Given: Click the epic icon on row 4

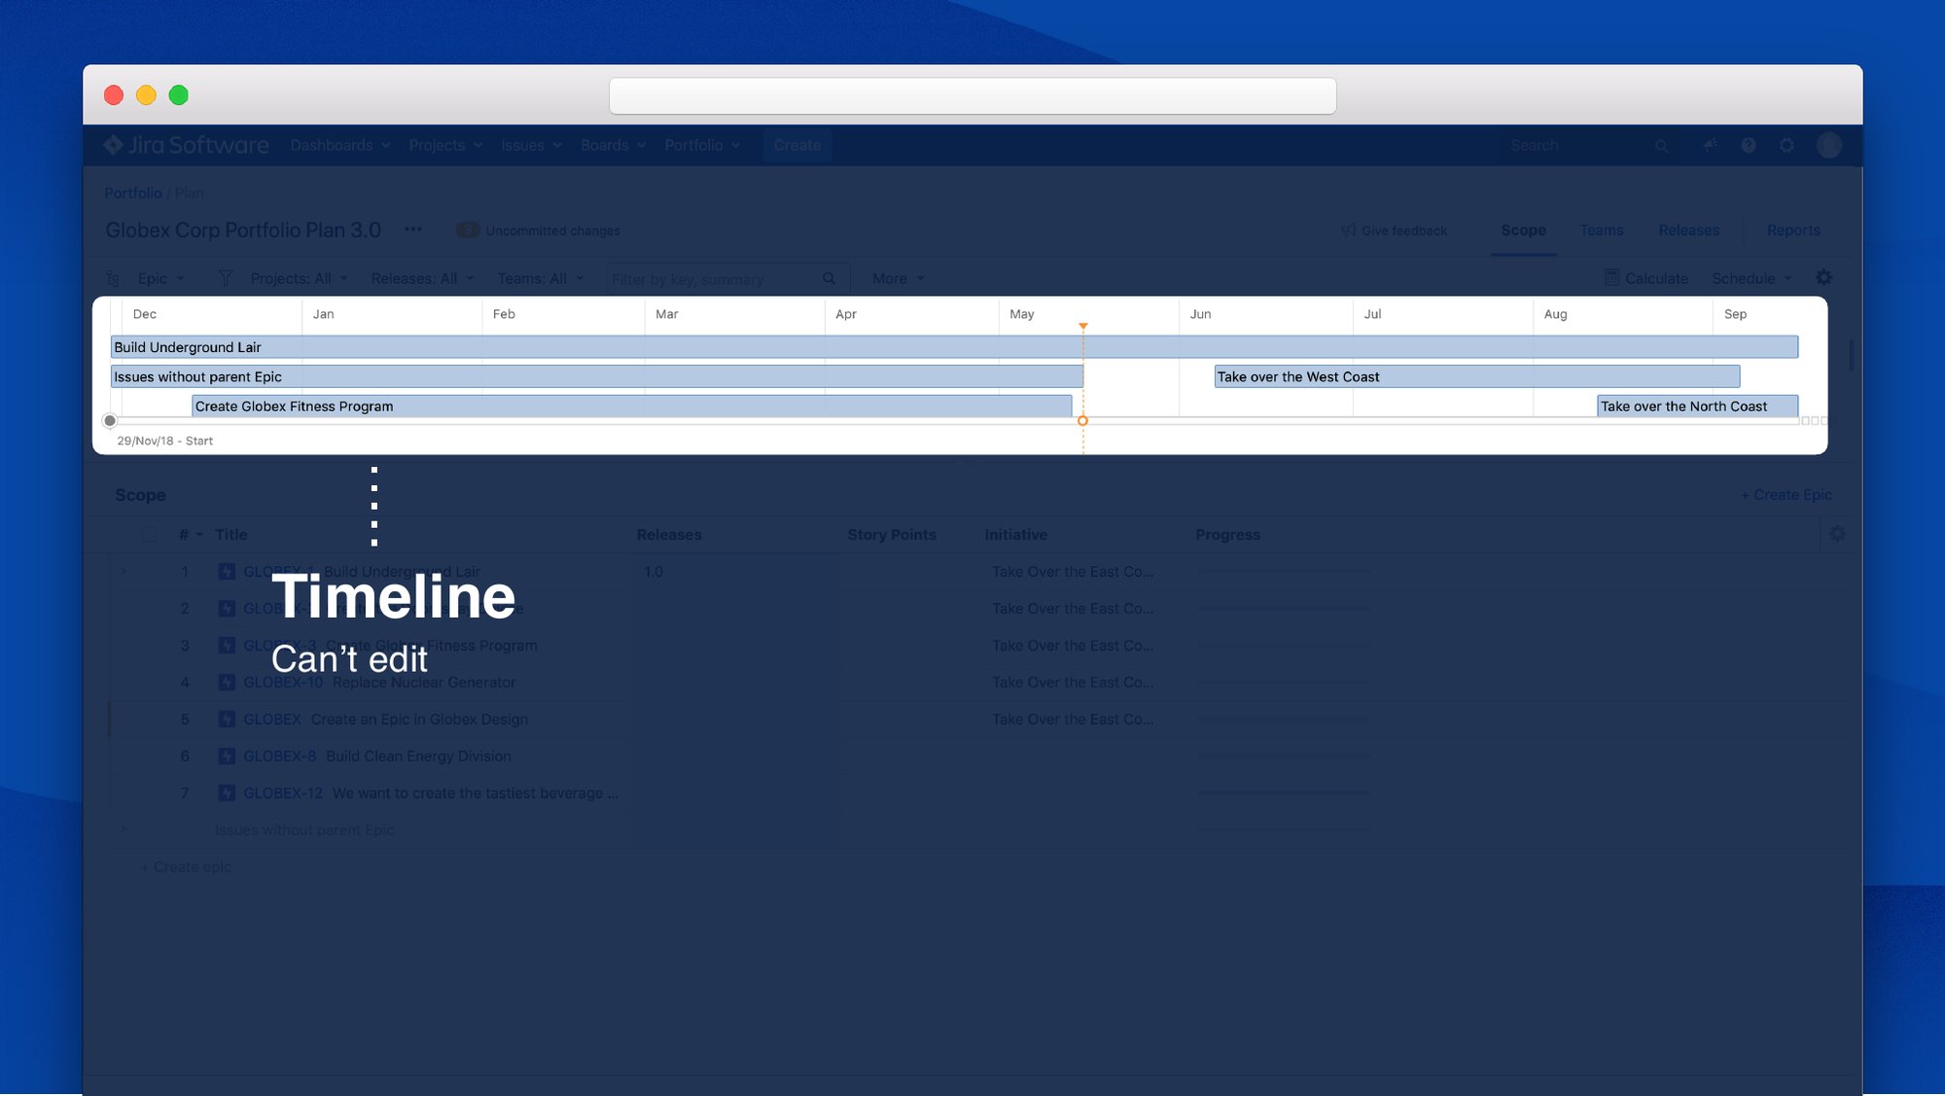Looking at the screenshot, I should pyautogui.click(x=227, y=683).
